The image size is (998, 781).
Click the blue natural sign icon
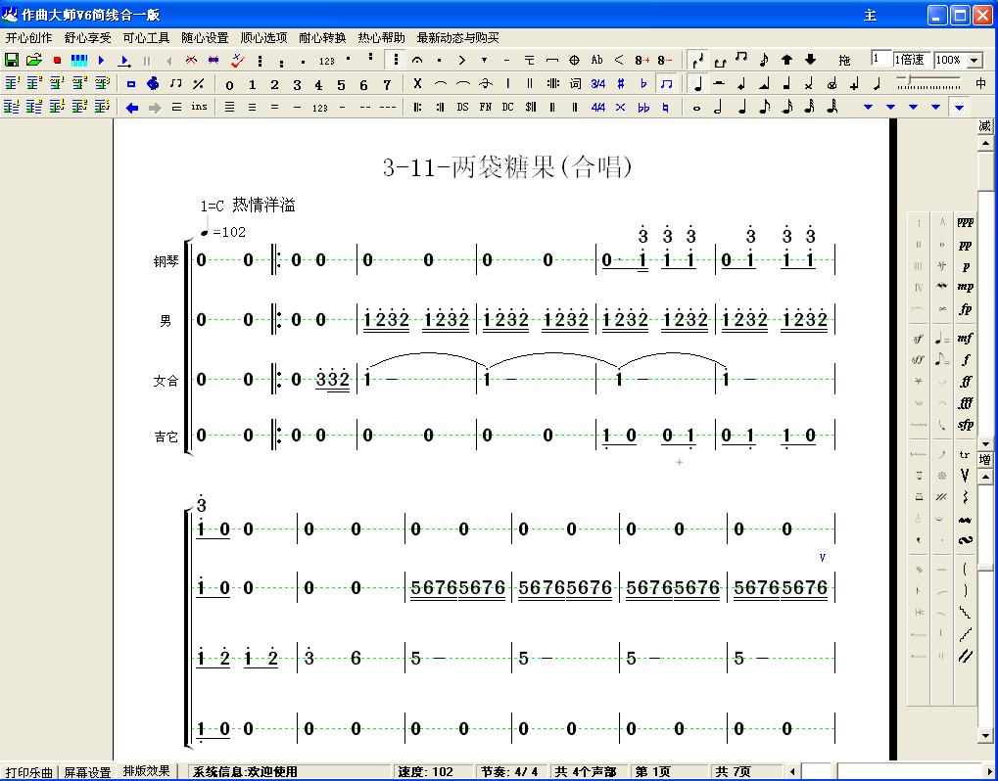pyautogui.click(x=666, y=108)
